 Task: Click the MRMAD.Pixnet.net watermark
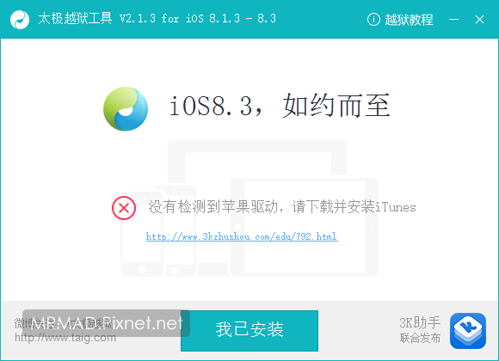(107, 323)
